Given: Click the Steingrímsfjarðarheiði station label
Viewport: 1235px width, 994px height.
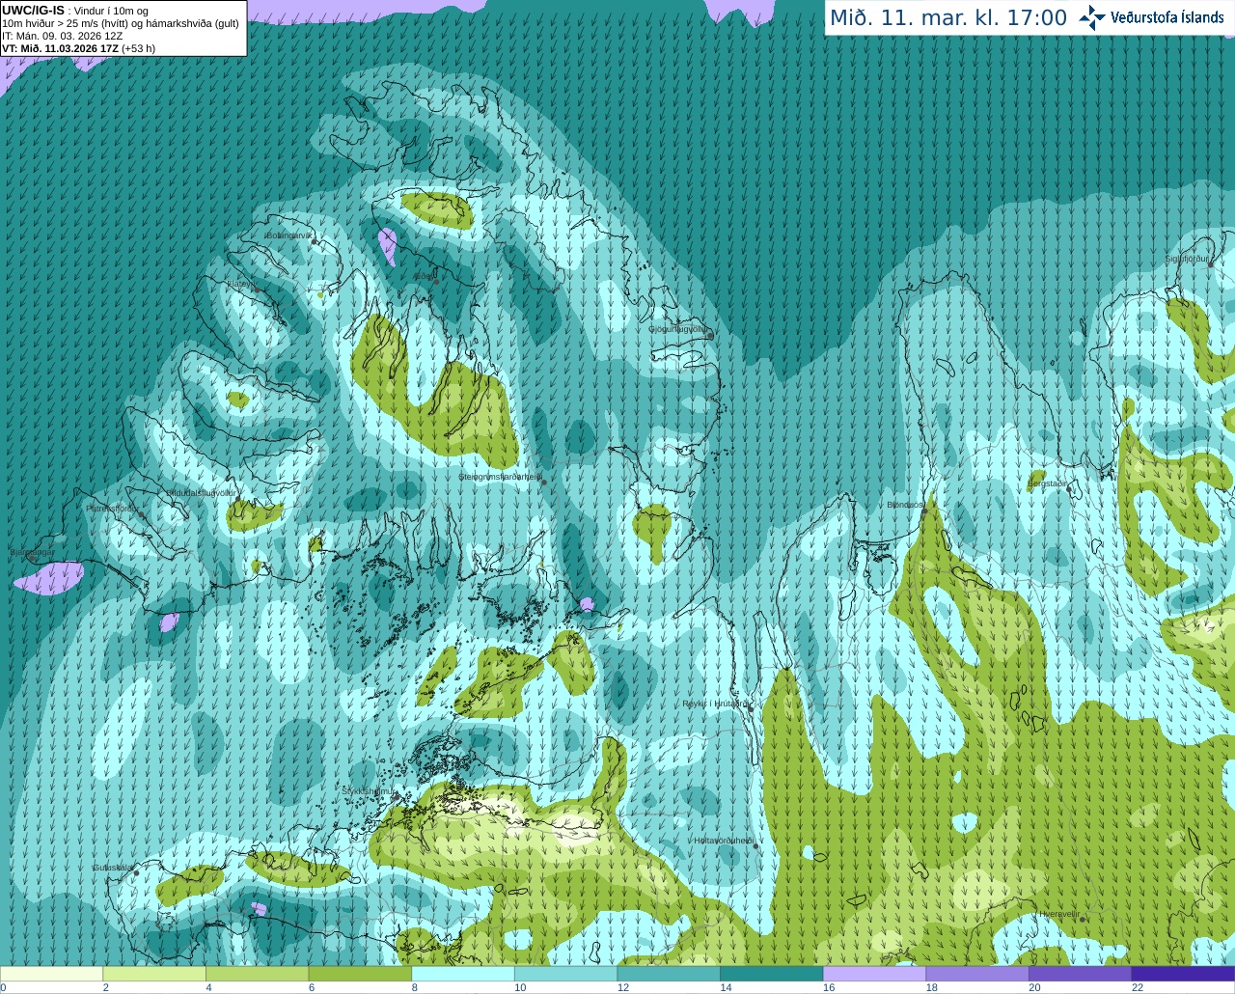Looking at the screenshot, I should coord(499,476).
